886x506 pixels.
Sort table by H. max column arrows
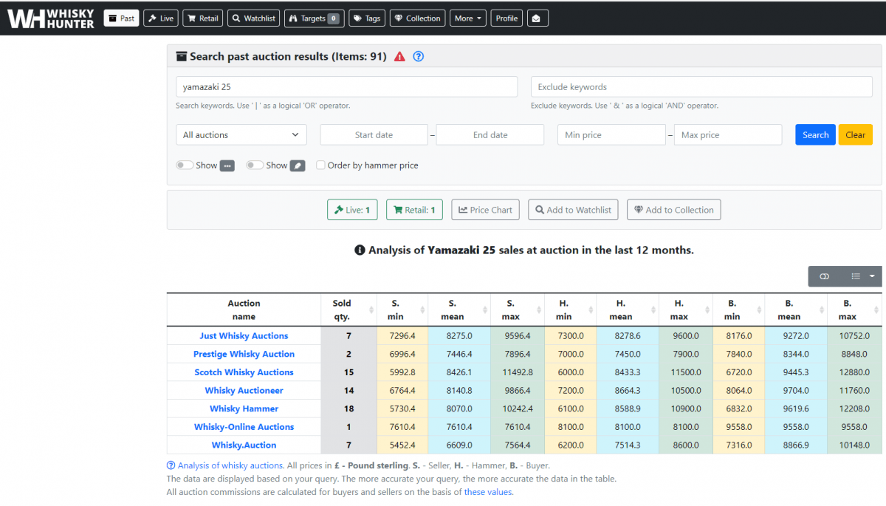[x=706, y=310]
